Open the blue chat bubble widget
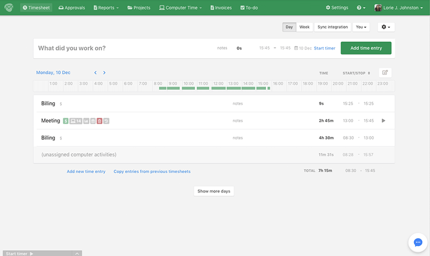Viewport: 430px width, 256px height. (418, 243)
